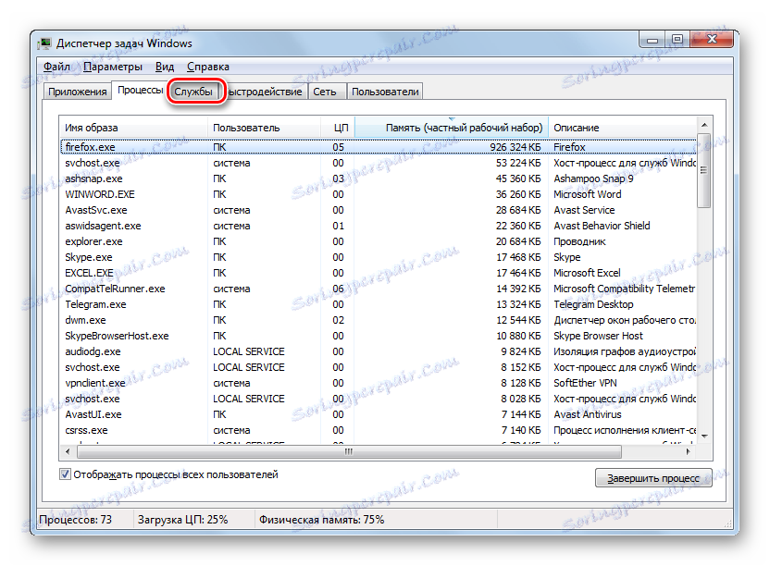Select the AvastUI.exe process
Viewport: 770px width, 566px height.
pyautogui.click(x=379, y=414)
